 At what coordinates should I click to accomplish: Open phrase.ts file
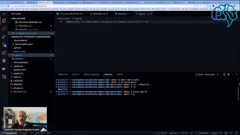(x=18, y=88)
